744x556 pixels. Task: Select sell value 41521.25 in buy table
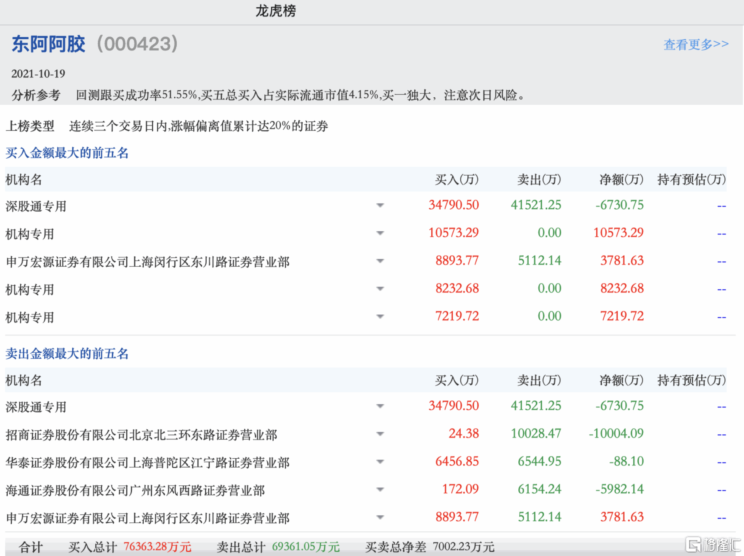[x=536, y=205]
